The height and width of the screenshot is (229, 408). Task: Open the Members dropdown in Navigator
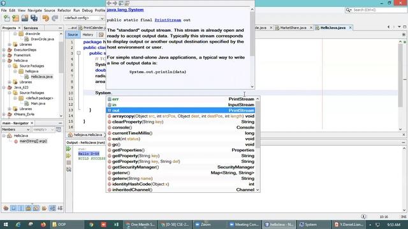[15, 129]
